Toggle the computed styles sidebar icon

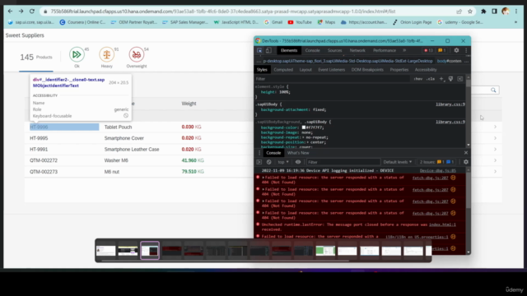[x=460, y=79]
